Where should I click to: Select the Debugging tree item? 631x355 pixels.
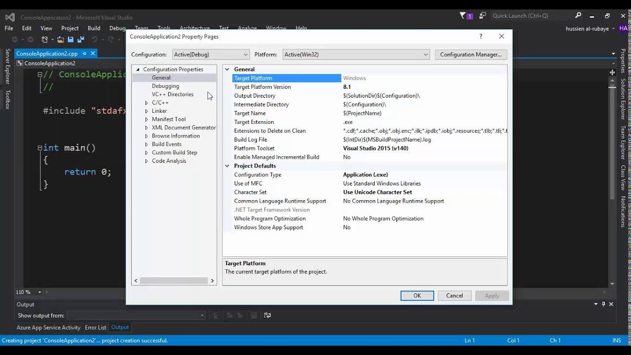click(x=166, y=86)
